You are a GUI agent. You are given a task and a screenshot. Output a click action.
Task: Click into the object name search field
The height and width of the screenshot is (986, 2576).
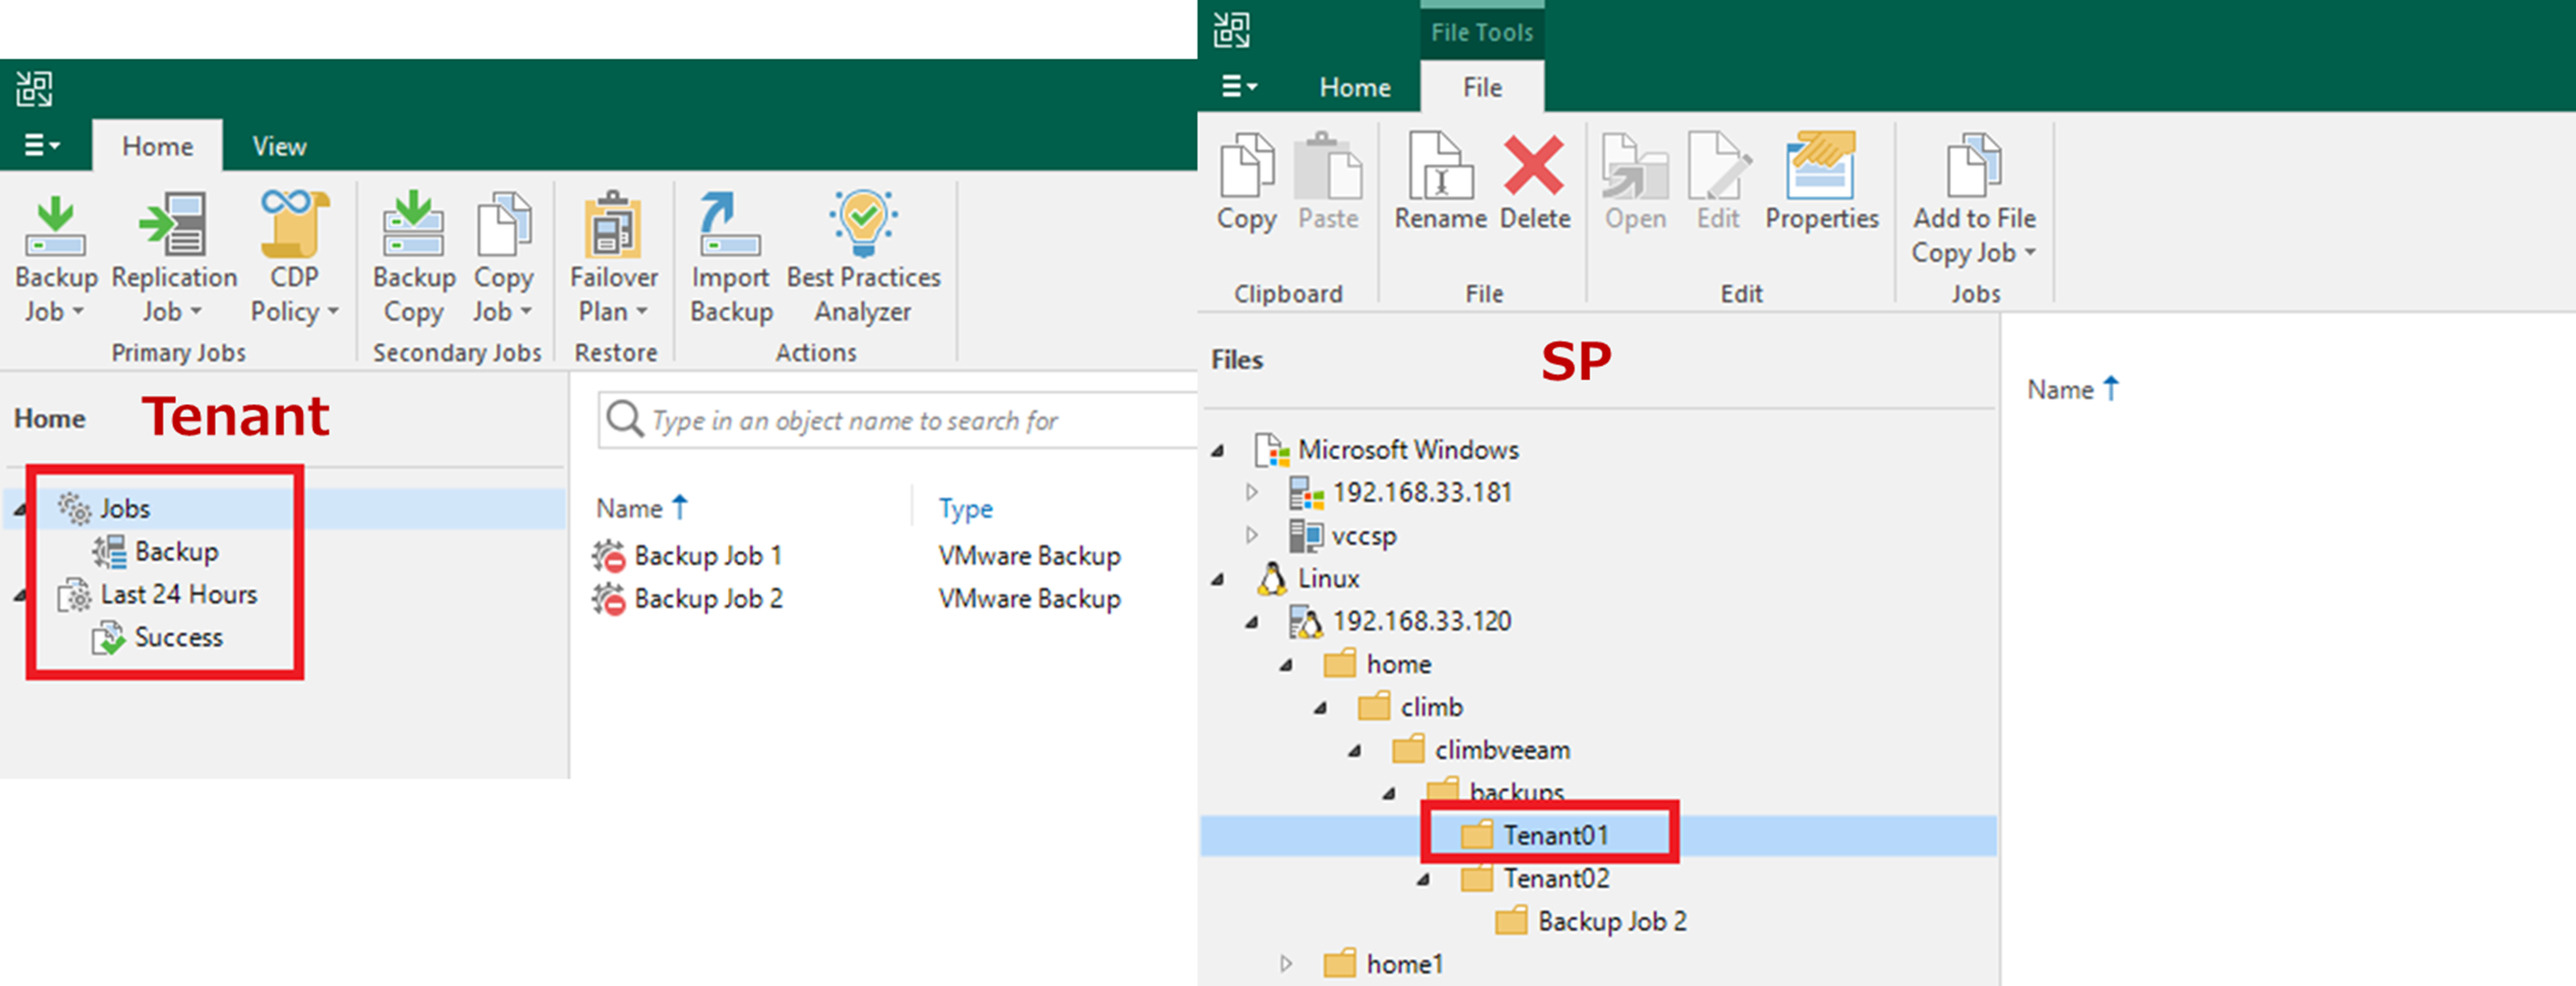pyautogui.click(x=900, y=420)
